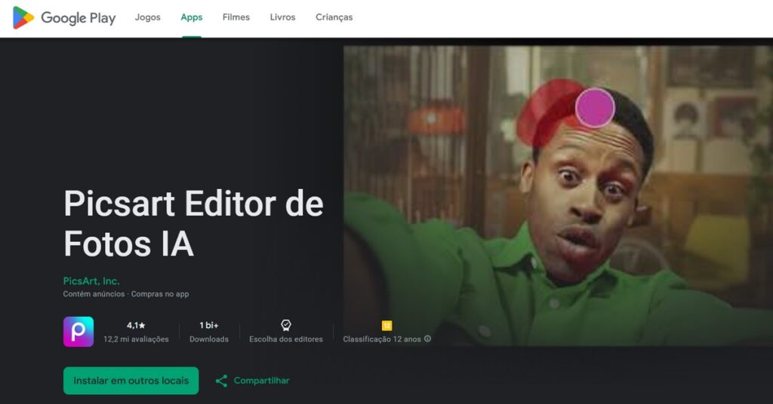Go to the Livros tab
The image size is (773, 404).
(x=282, y=17)
